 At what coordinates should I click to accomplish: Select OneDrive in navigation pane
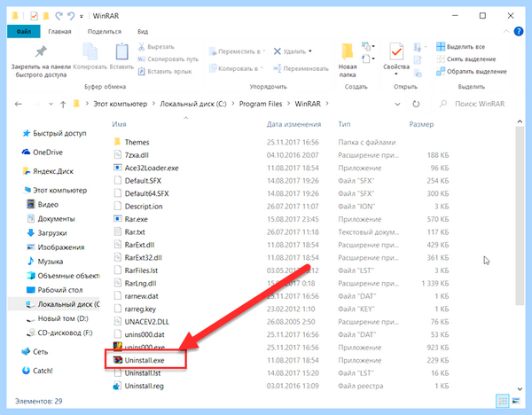coord(42,153)
